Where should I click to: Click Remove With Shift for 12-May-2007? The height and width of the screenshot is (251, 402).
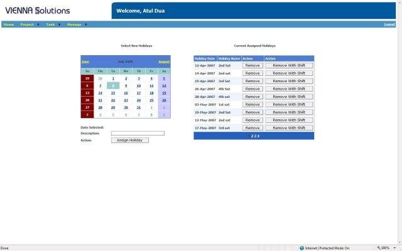coord(289,120)
